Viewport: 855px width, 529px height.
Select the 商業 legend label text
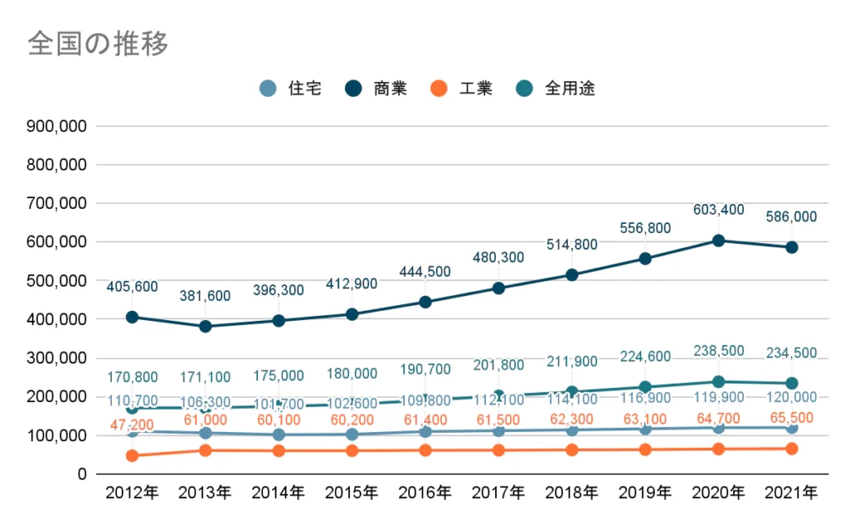[390, 89]
